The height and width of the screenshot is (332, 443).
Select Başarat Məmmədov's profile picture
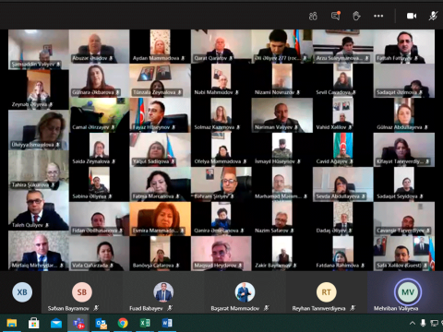(245, 292)
